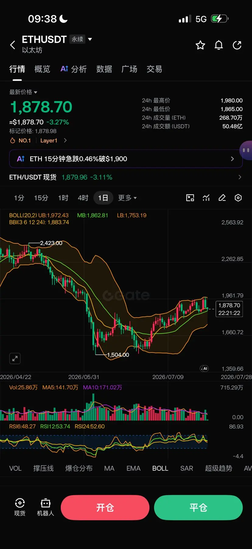
Task: Open the ETH price drop alert chevron
Action: [x=233, y=159]
